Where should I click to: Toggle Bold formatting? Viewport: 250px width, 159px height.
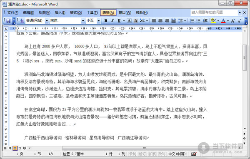pyautogui.click(x=105, y=20)
